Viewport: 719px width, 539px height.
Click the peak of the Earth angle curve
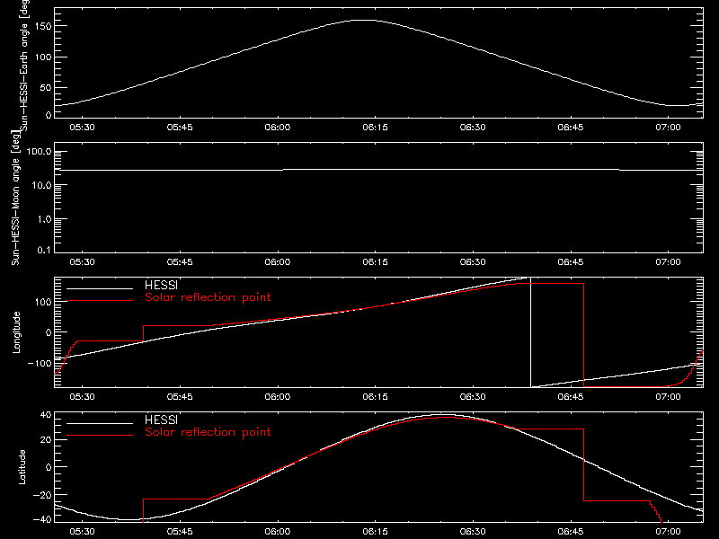coord(366,20)
